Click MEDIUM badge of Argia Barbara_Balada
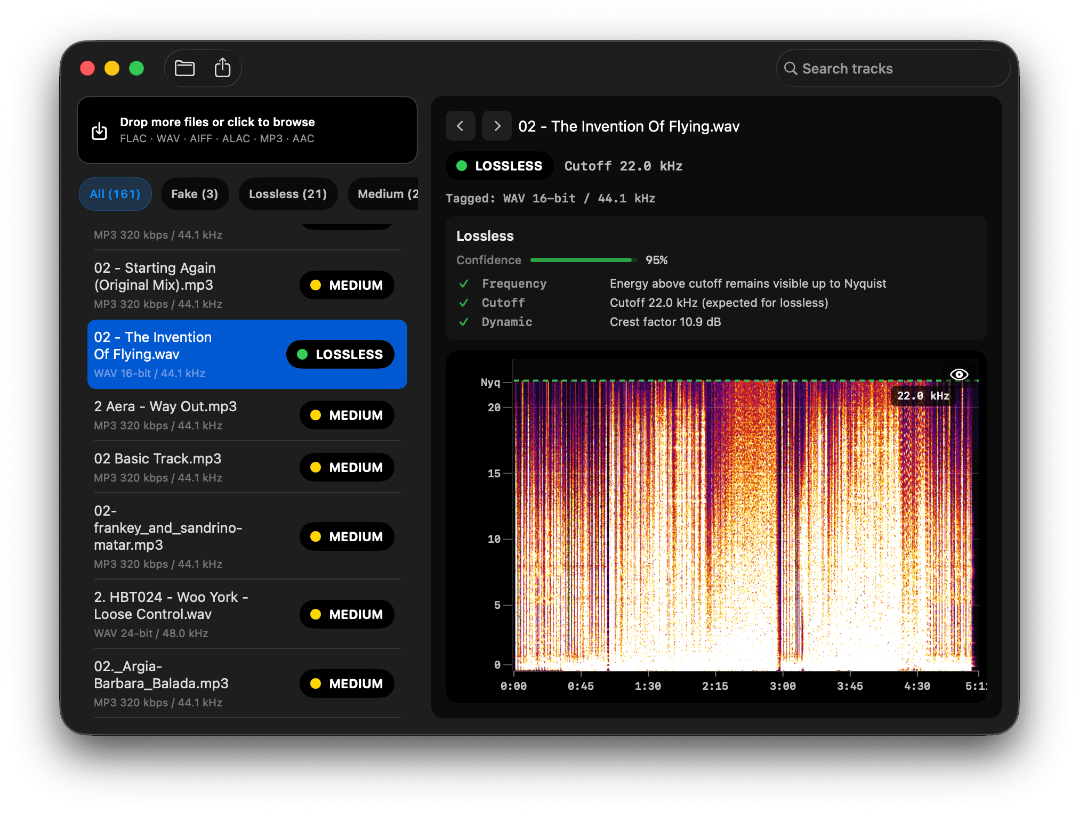 pyautogui.click(x=347, y=683)
